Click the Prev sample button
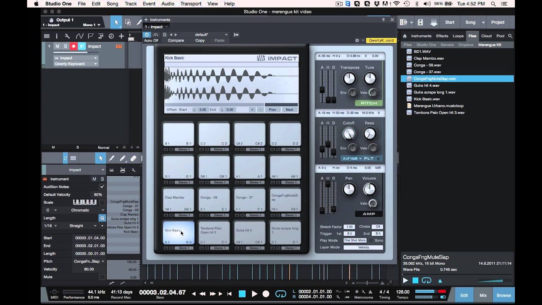This screenshot has width=542, height=305. click(272, 110)
